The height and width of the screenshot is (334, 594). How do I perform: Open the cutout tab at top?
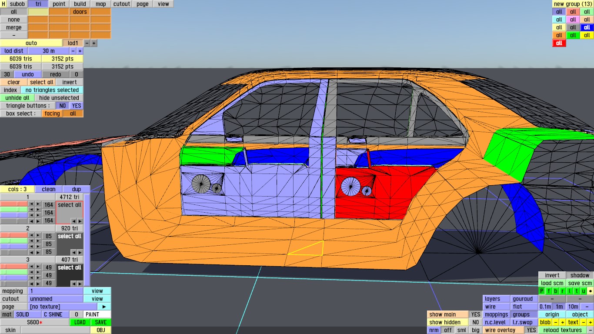[122, 4]
